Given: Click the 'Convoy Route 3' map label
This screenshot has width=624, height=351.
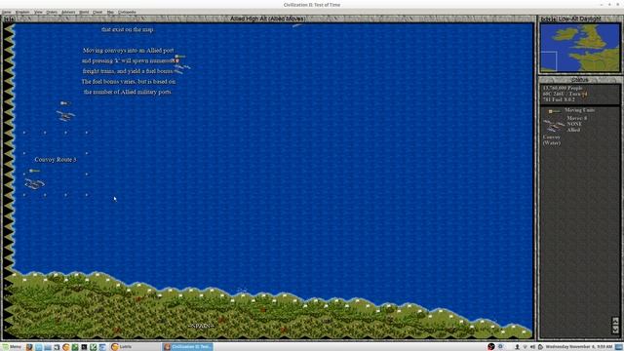Looking at the screenshot, I should coord(56,160).
